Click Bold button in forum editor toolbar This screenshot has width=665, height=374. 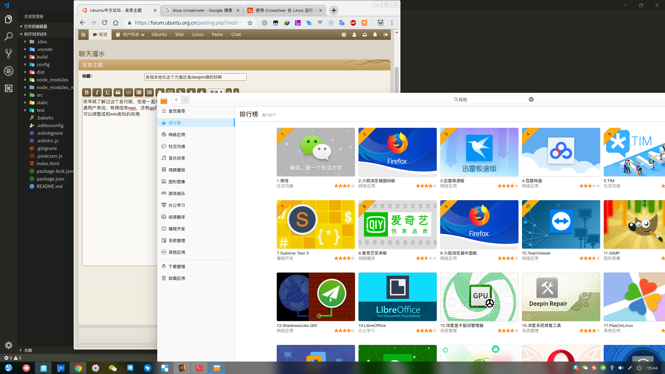pyautogui.click(x=87, y=92)
